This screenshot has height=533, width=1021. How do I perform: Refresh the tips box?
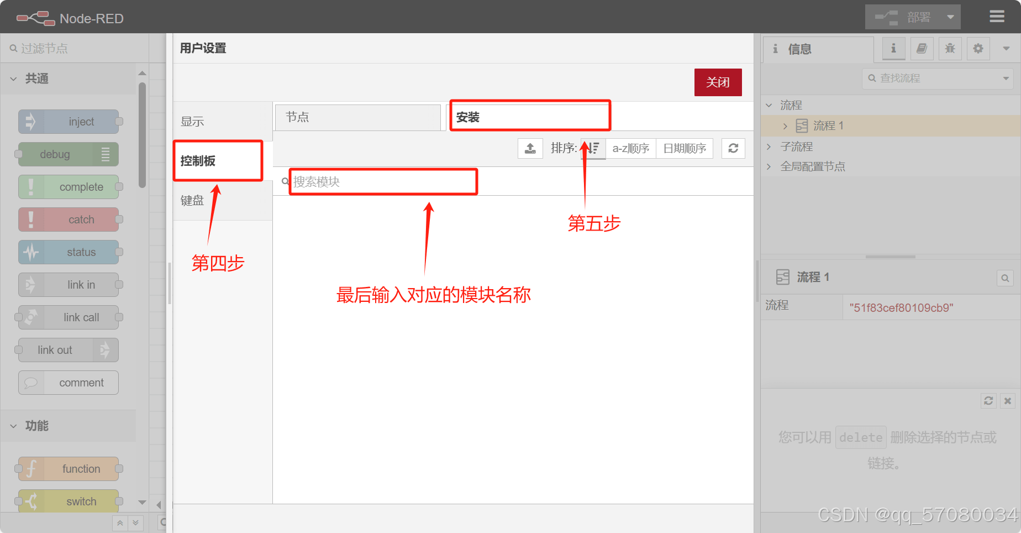pyautogui.click(x=988, y=401)
